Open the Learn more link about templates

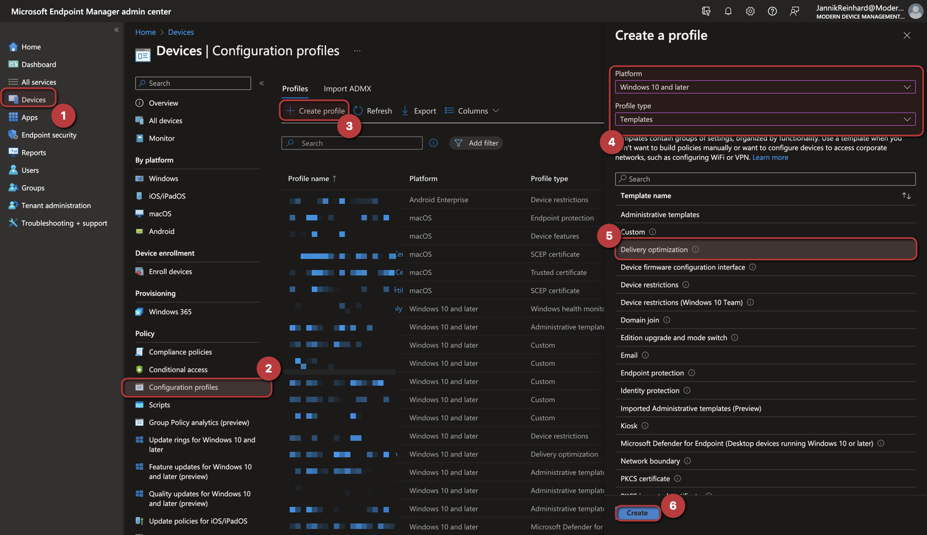pos(770,157)
